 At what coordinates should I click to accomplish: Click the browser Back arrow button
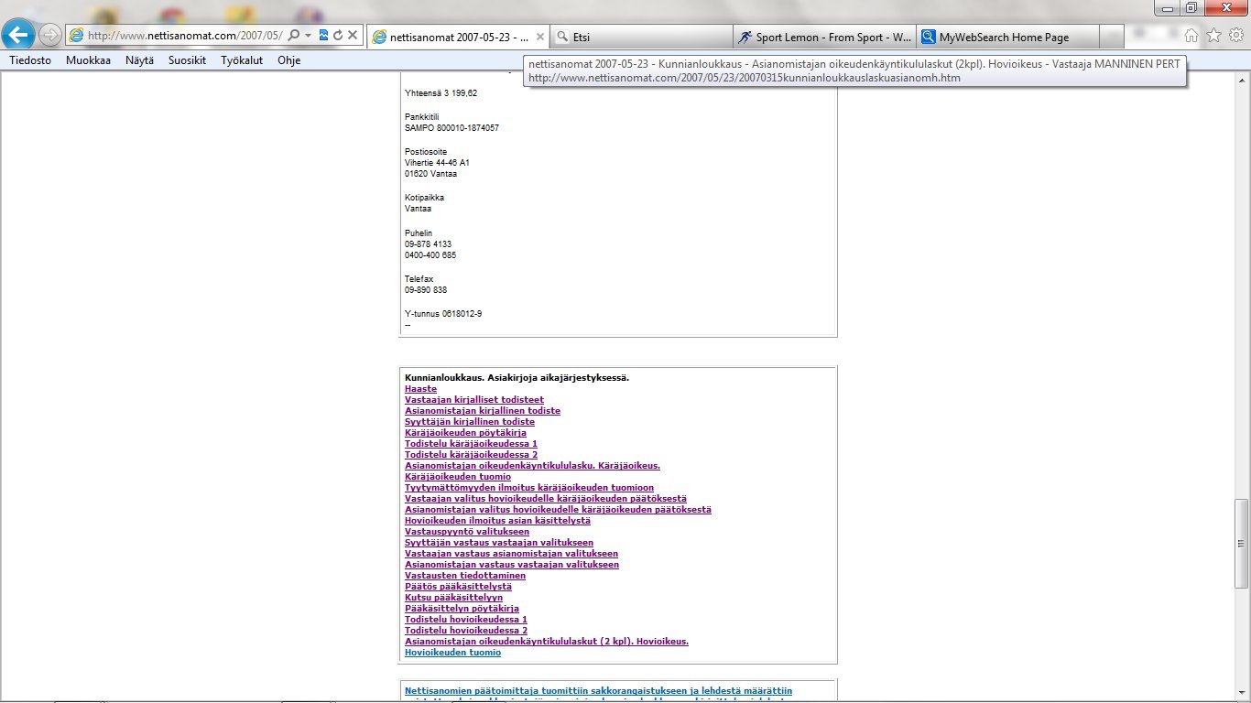tap(19, 35)
